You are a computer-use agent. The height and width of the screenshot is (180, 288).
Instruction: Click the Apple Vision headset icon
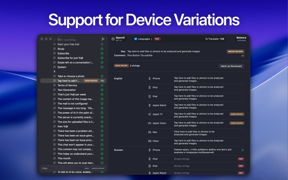click(149, 123)
